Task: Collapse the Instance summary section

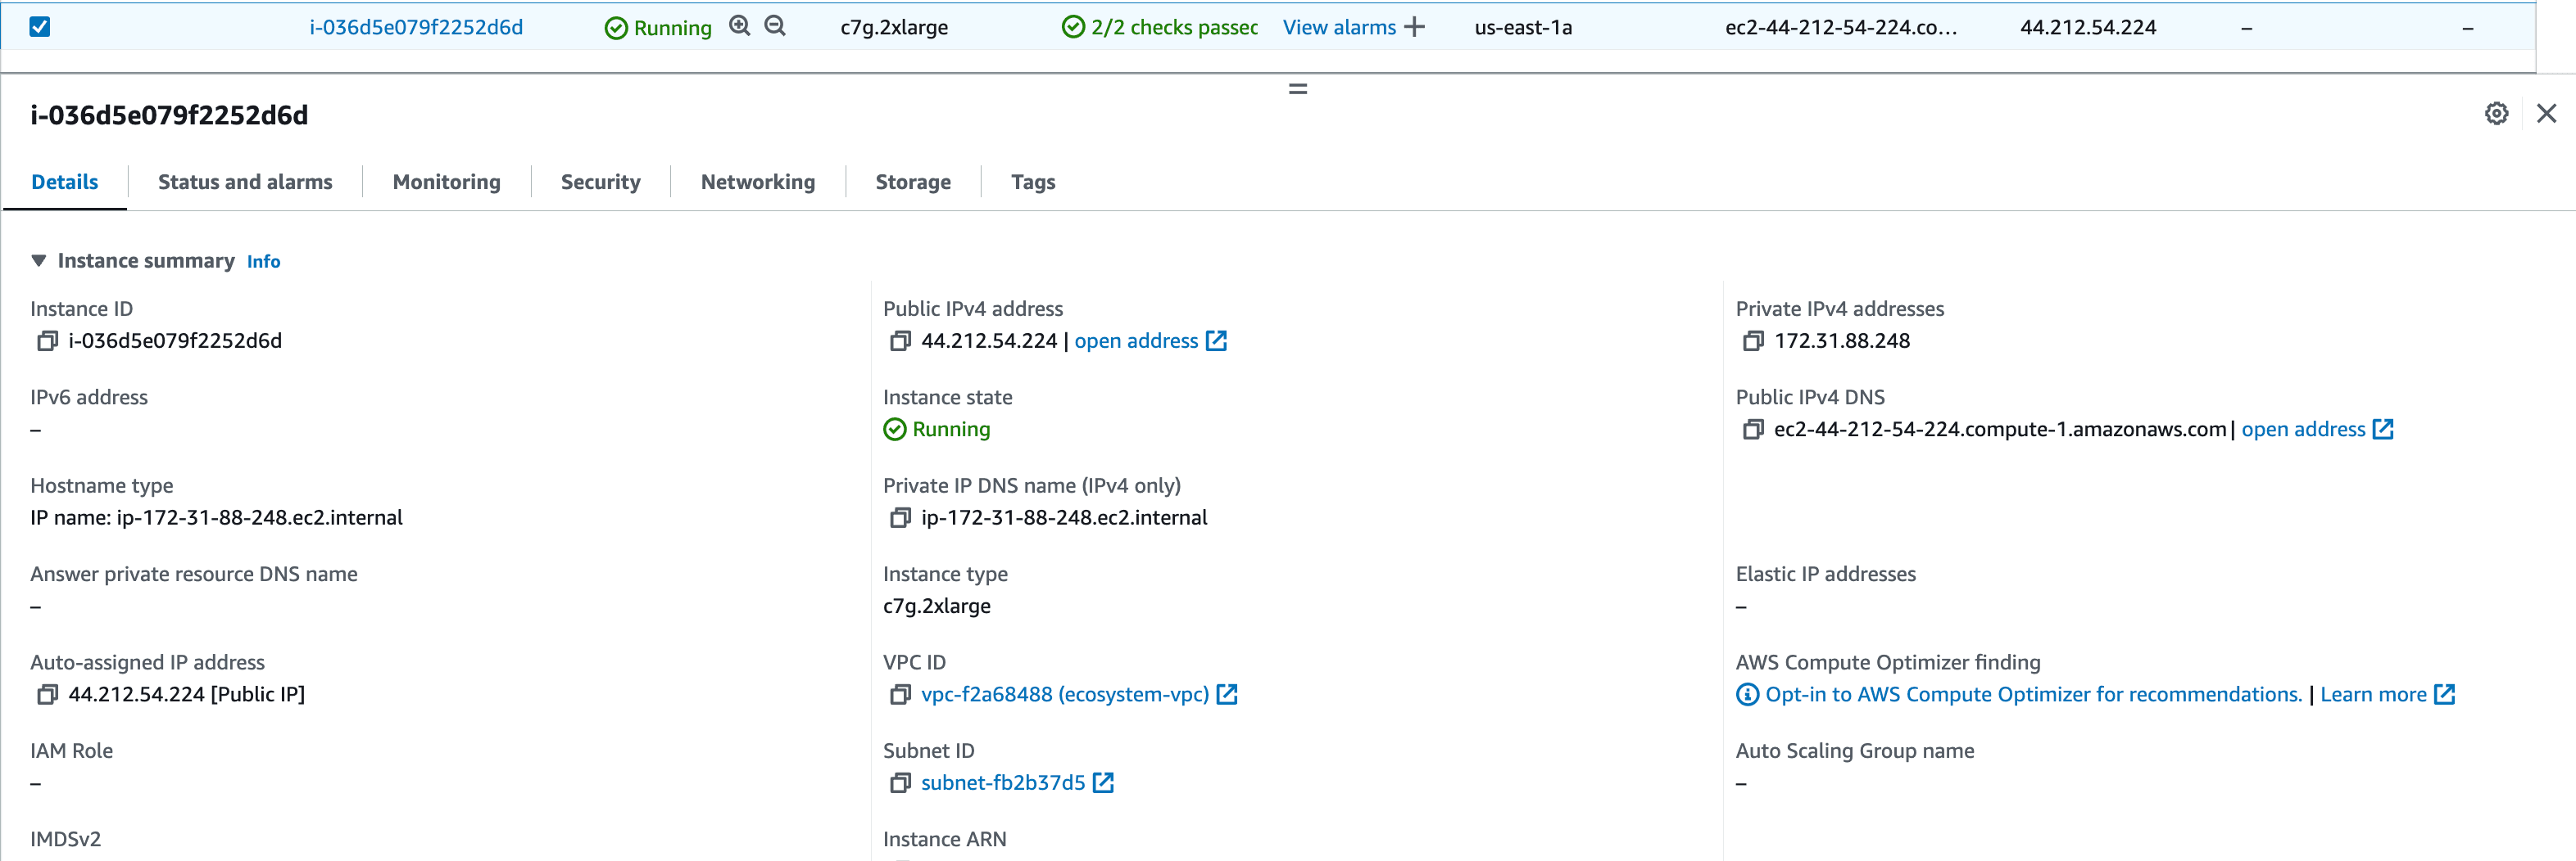Action: coord(39,261)
